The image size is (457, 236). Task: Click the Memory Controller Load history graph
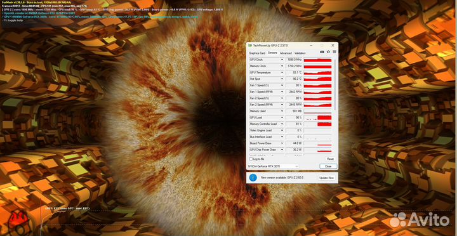(x=317, y=124)
